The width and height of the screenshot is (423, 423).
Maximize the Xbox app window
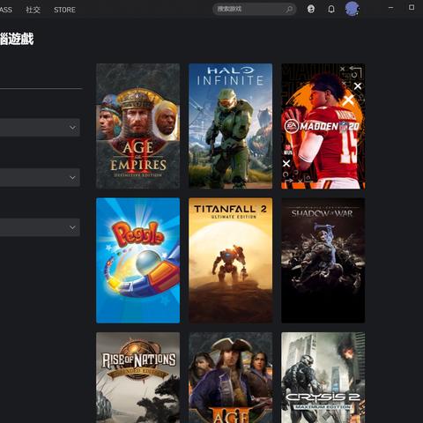(x=412, y=7)
